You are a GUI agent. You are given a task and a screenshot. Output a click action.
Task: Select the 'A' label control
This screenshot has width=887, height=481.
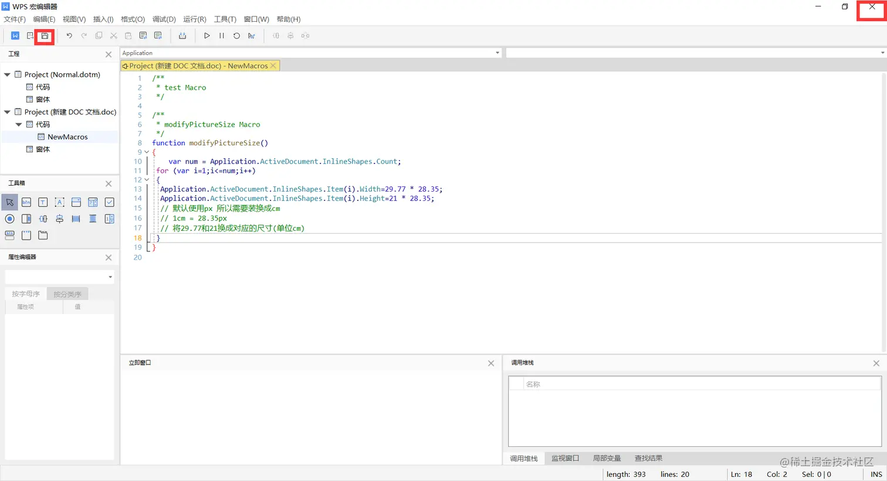59,202
